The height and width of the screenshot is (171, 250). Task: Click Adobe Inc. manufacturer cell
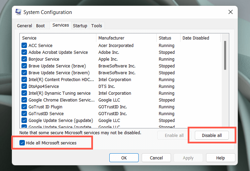point(109,52)
